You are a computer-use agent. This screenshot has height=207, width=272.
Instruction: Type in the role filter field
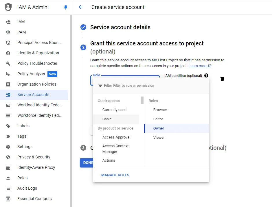[156, 86]
